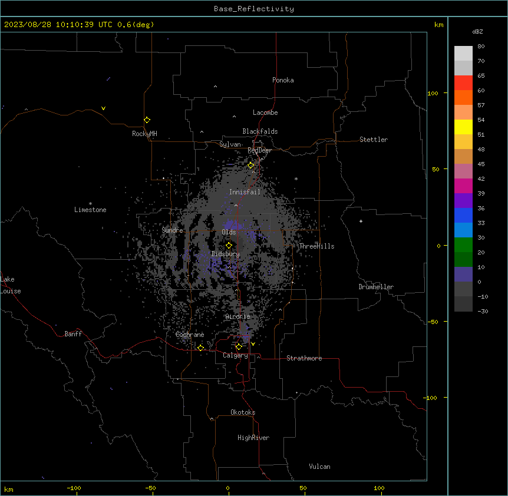Select the Airdrie label
This screenshot has height=496, width=508.
coord(238,316)
